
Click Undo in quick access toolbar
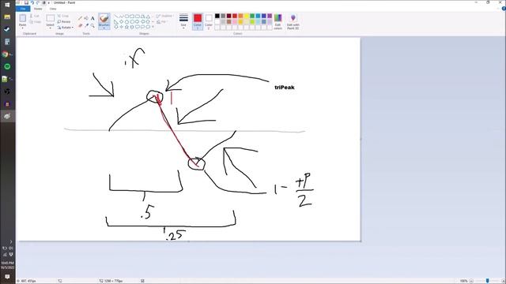pos(32,2)
